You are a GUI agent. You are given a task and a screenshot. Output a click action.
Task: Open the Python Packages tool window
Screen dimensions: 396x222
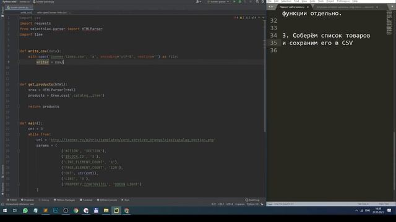(64, 200)
